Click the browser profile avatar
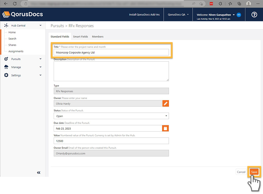 (x=249, y=3)
